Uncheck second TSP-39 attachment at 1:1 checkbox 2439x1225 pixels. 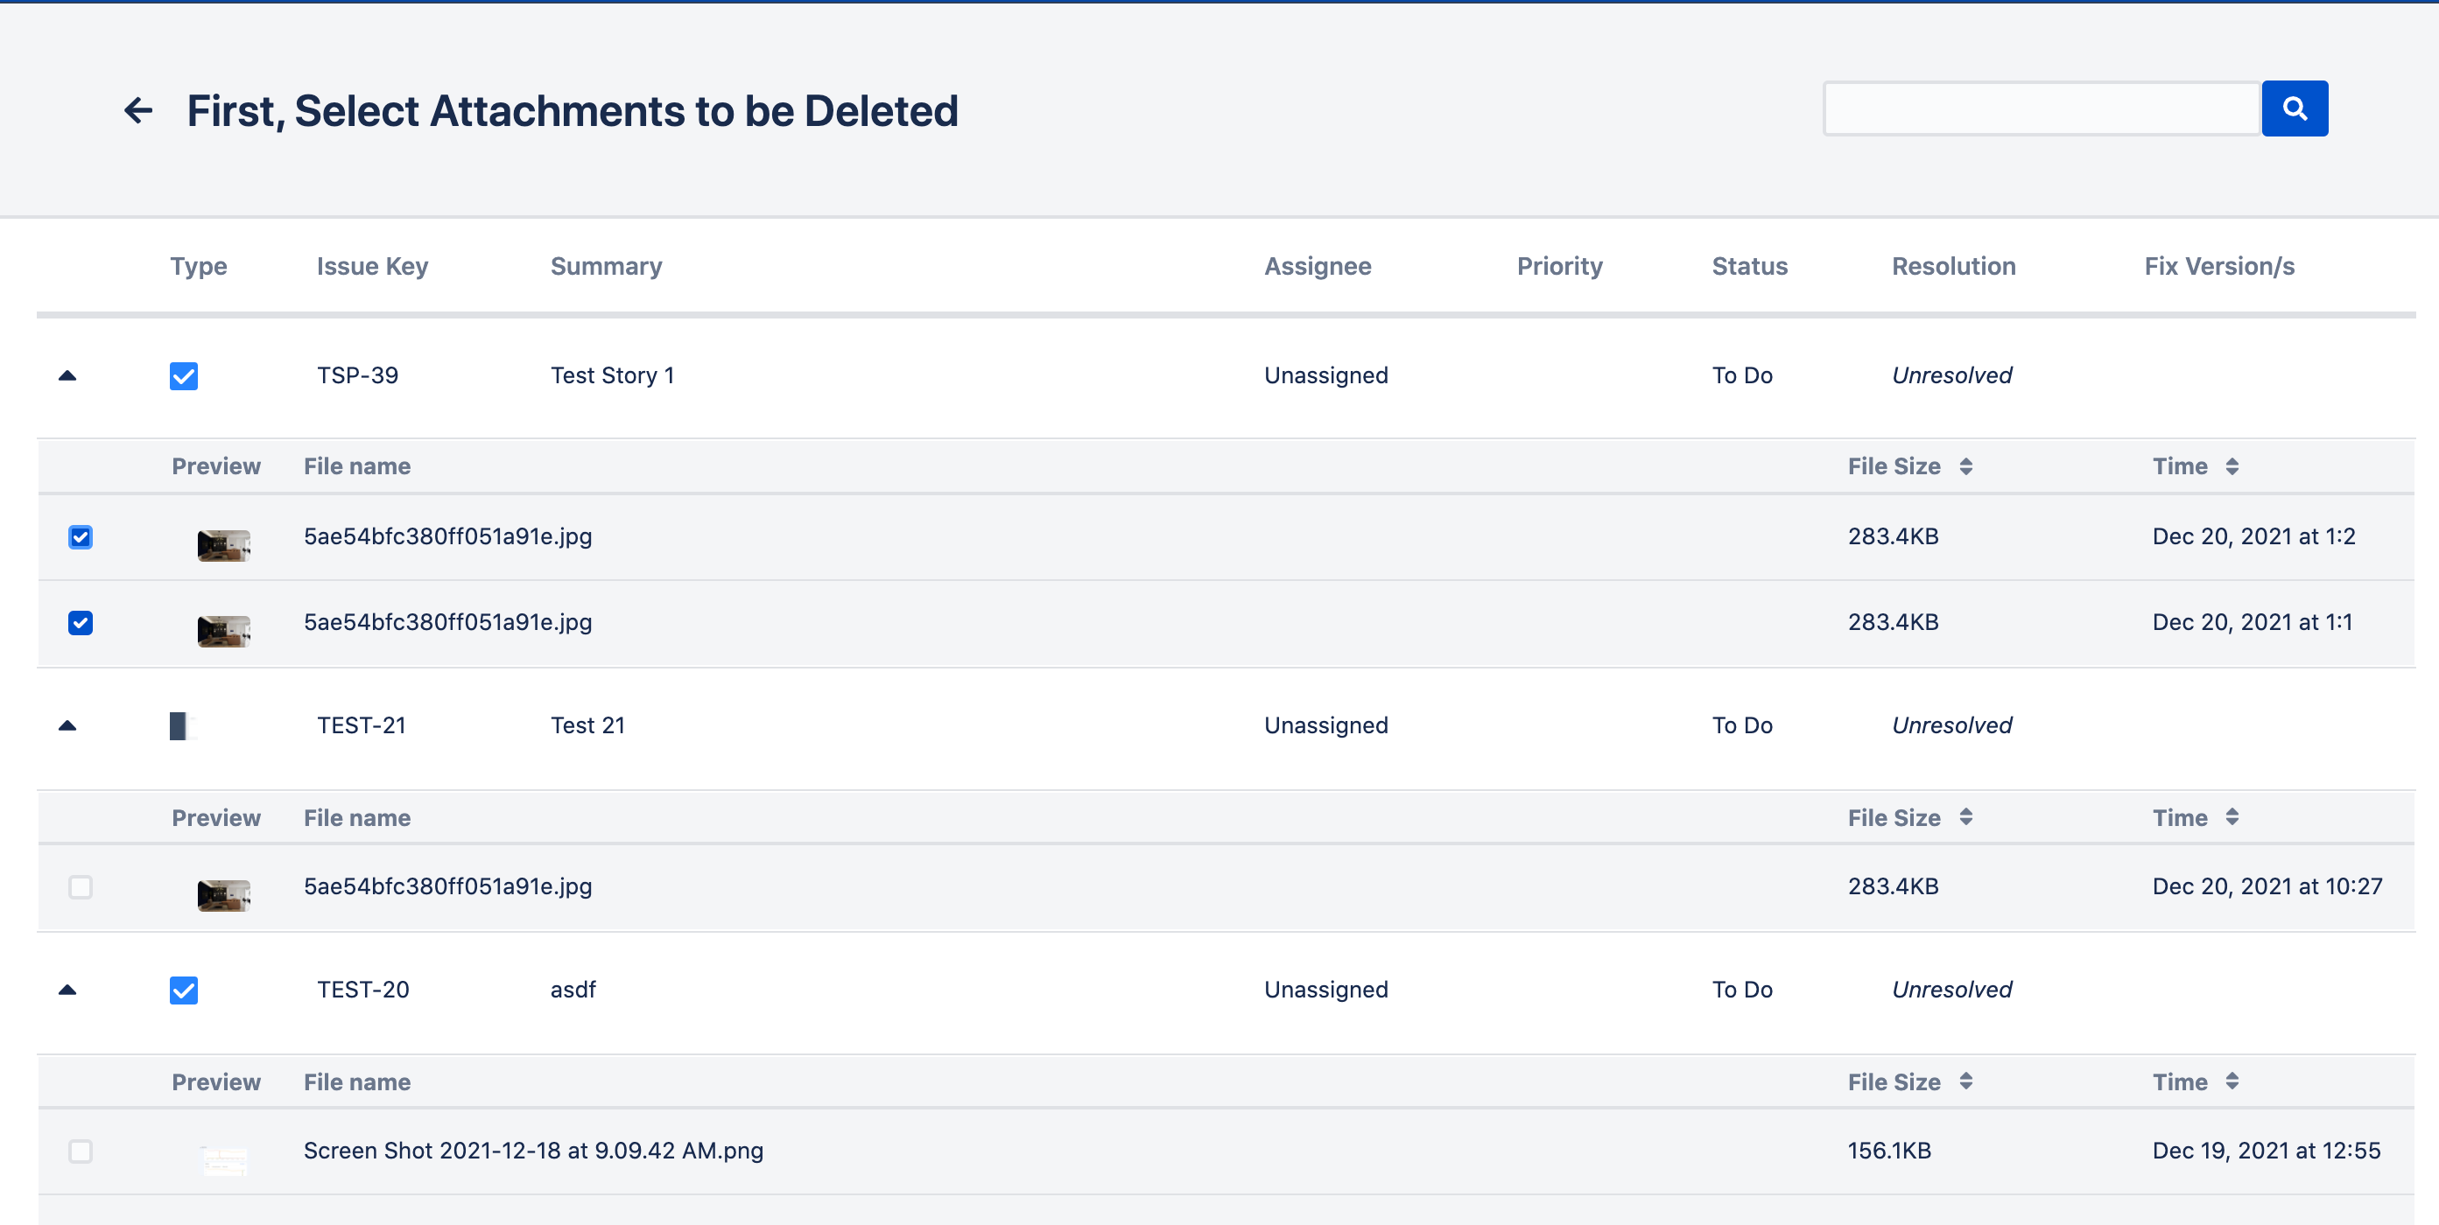[81, 623]
